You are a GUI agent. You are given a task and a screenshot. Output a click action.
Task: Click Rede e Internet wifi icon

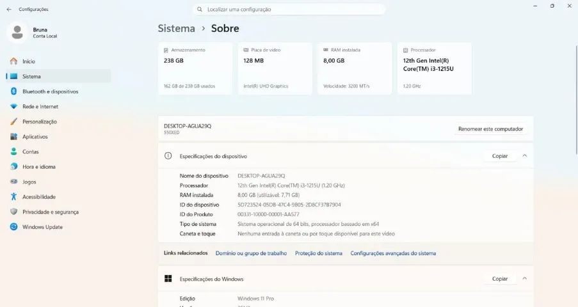tap(13, 107)
